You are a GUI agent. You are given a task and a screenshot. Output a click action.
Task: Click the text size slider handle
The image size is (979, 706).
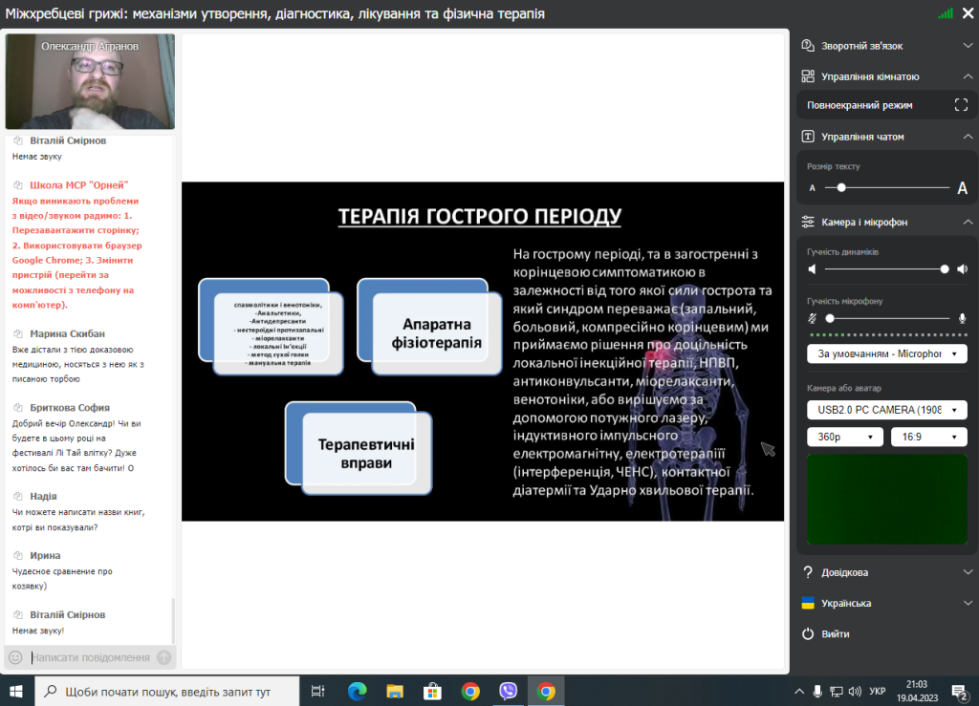pos(841,188)
